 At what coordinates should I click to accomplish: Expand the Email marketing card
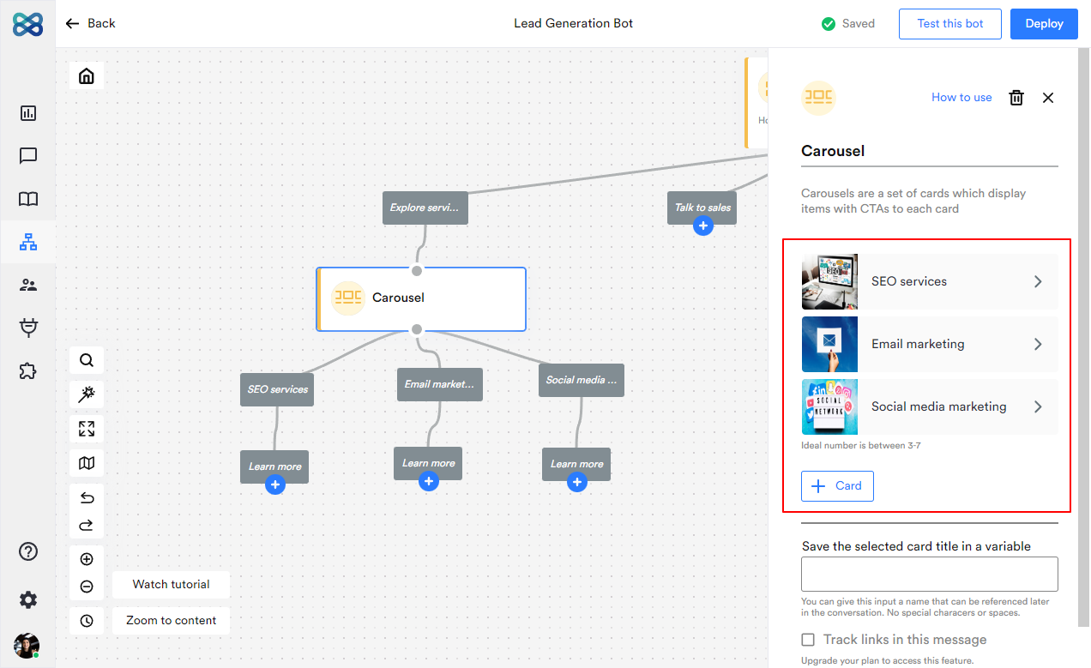click(1037, 344)
